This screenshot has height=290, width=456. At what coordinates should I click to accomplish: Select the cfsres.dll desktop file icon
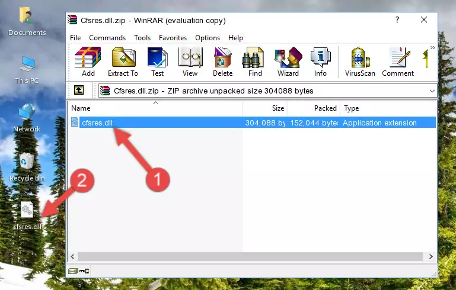click(27, 215)
